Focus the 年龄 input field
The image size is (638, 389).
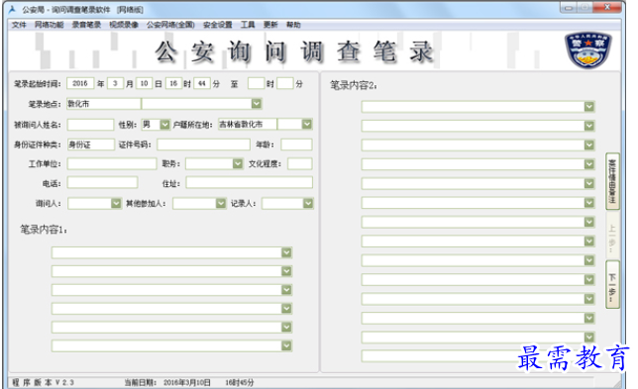coord(296,145)
